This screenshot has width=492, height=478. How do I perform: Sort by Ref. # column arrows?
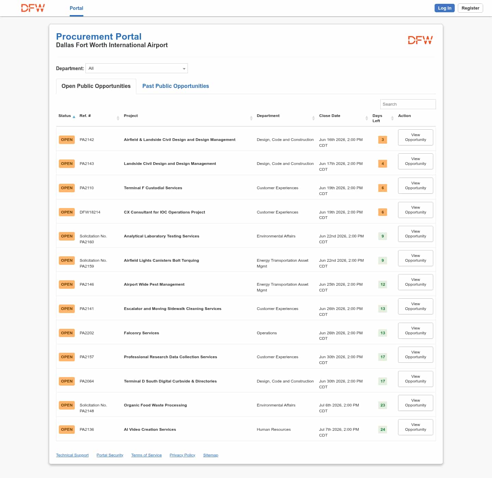point(118,118)
